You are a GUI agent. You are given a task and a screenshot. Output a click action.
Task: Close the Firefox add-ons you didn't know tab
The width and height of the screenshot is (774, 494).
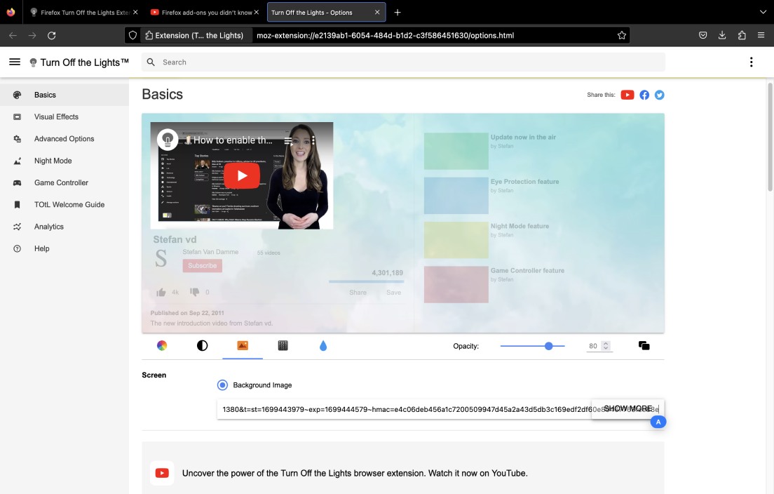coord(256,13)
